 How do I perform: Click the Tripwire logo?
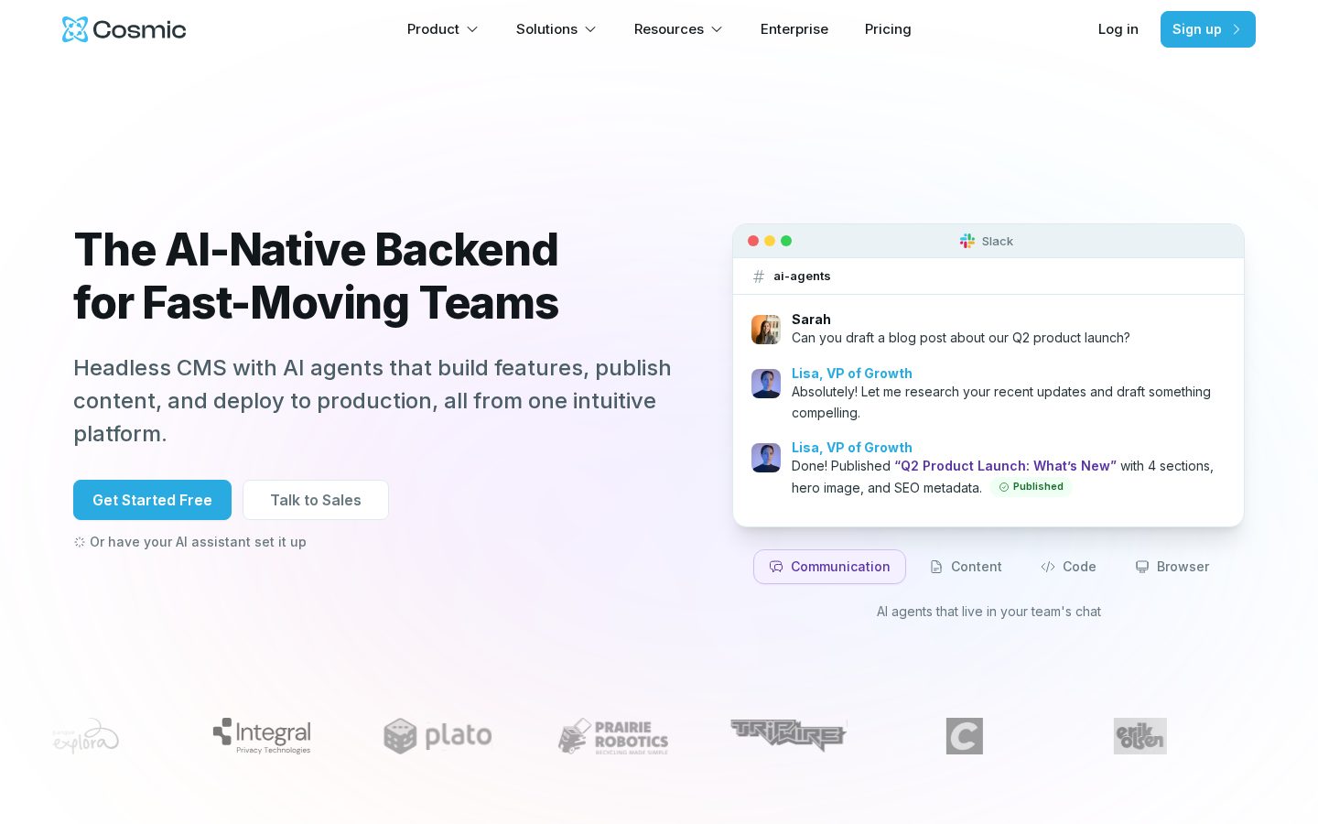pyautogui.click(x=789, y=735)
